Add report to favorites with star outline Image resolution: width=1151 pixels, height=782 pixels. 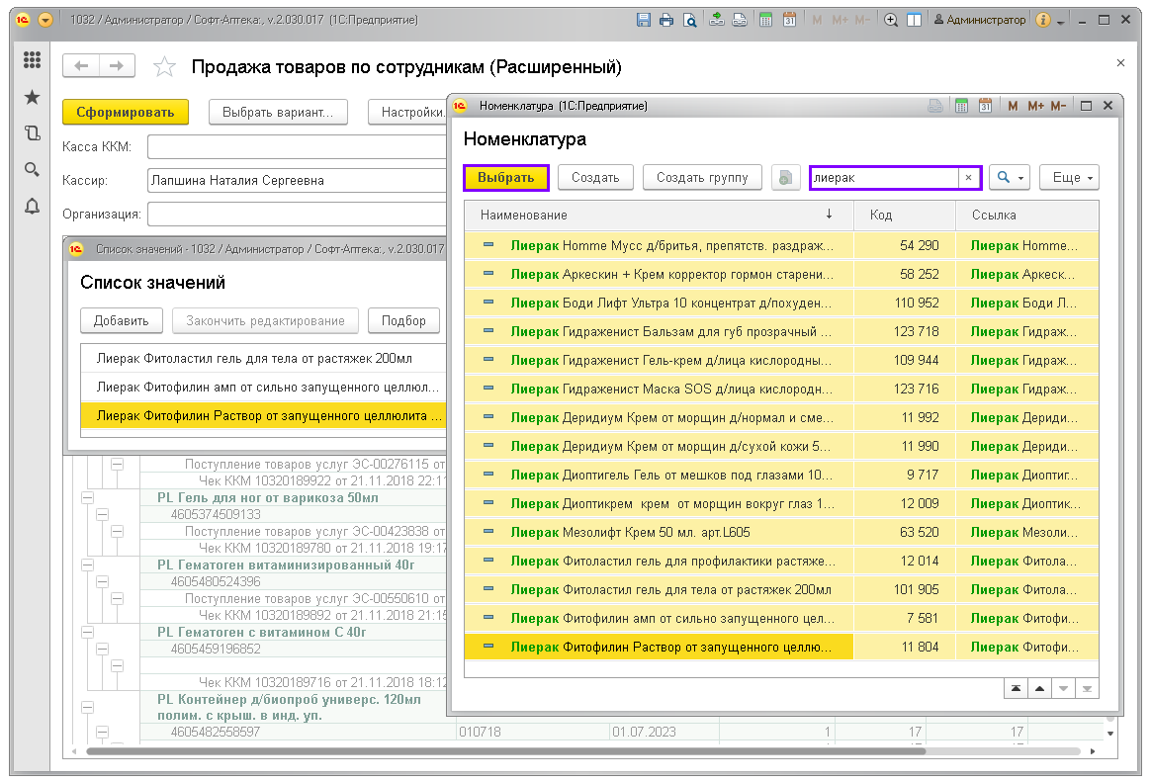[165, 67]
